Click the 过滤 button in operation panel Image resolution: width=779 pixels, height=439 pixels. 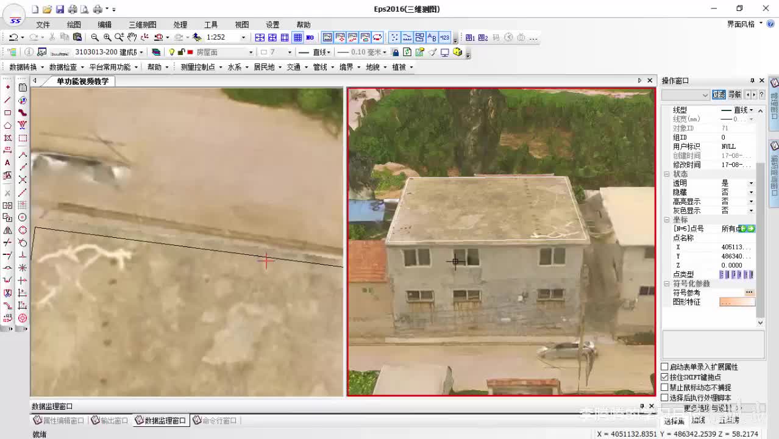(x=719, y=95)
